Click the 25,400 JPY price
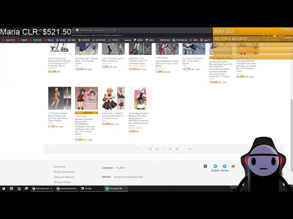The height and width of the screenshot is (219, 293). pyautogui.click(x=54, y=72)
